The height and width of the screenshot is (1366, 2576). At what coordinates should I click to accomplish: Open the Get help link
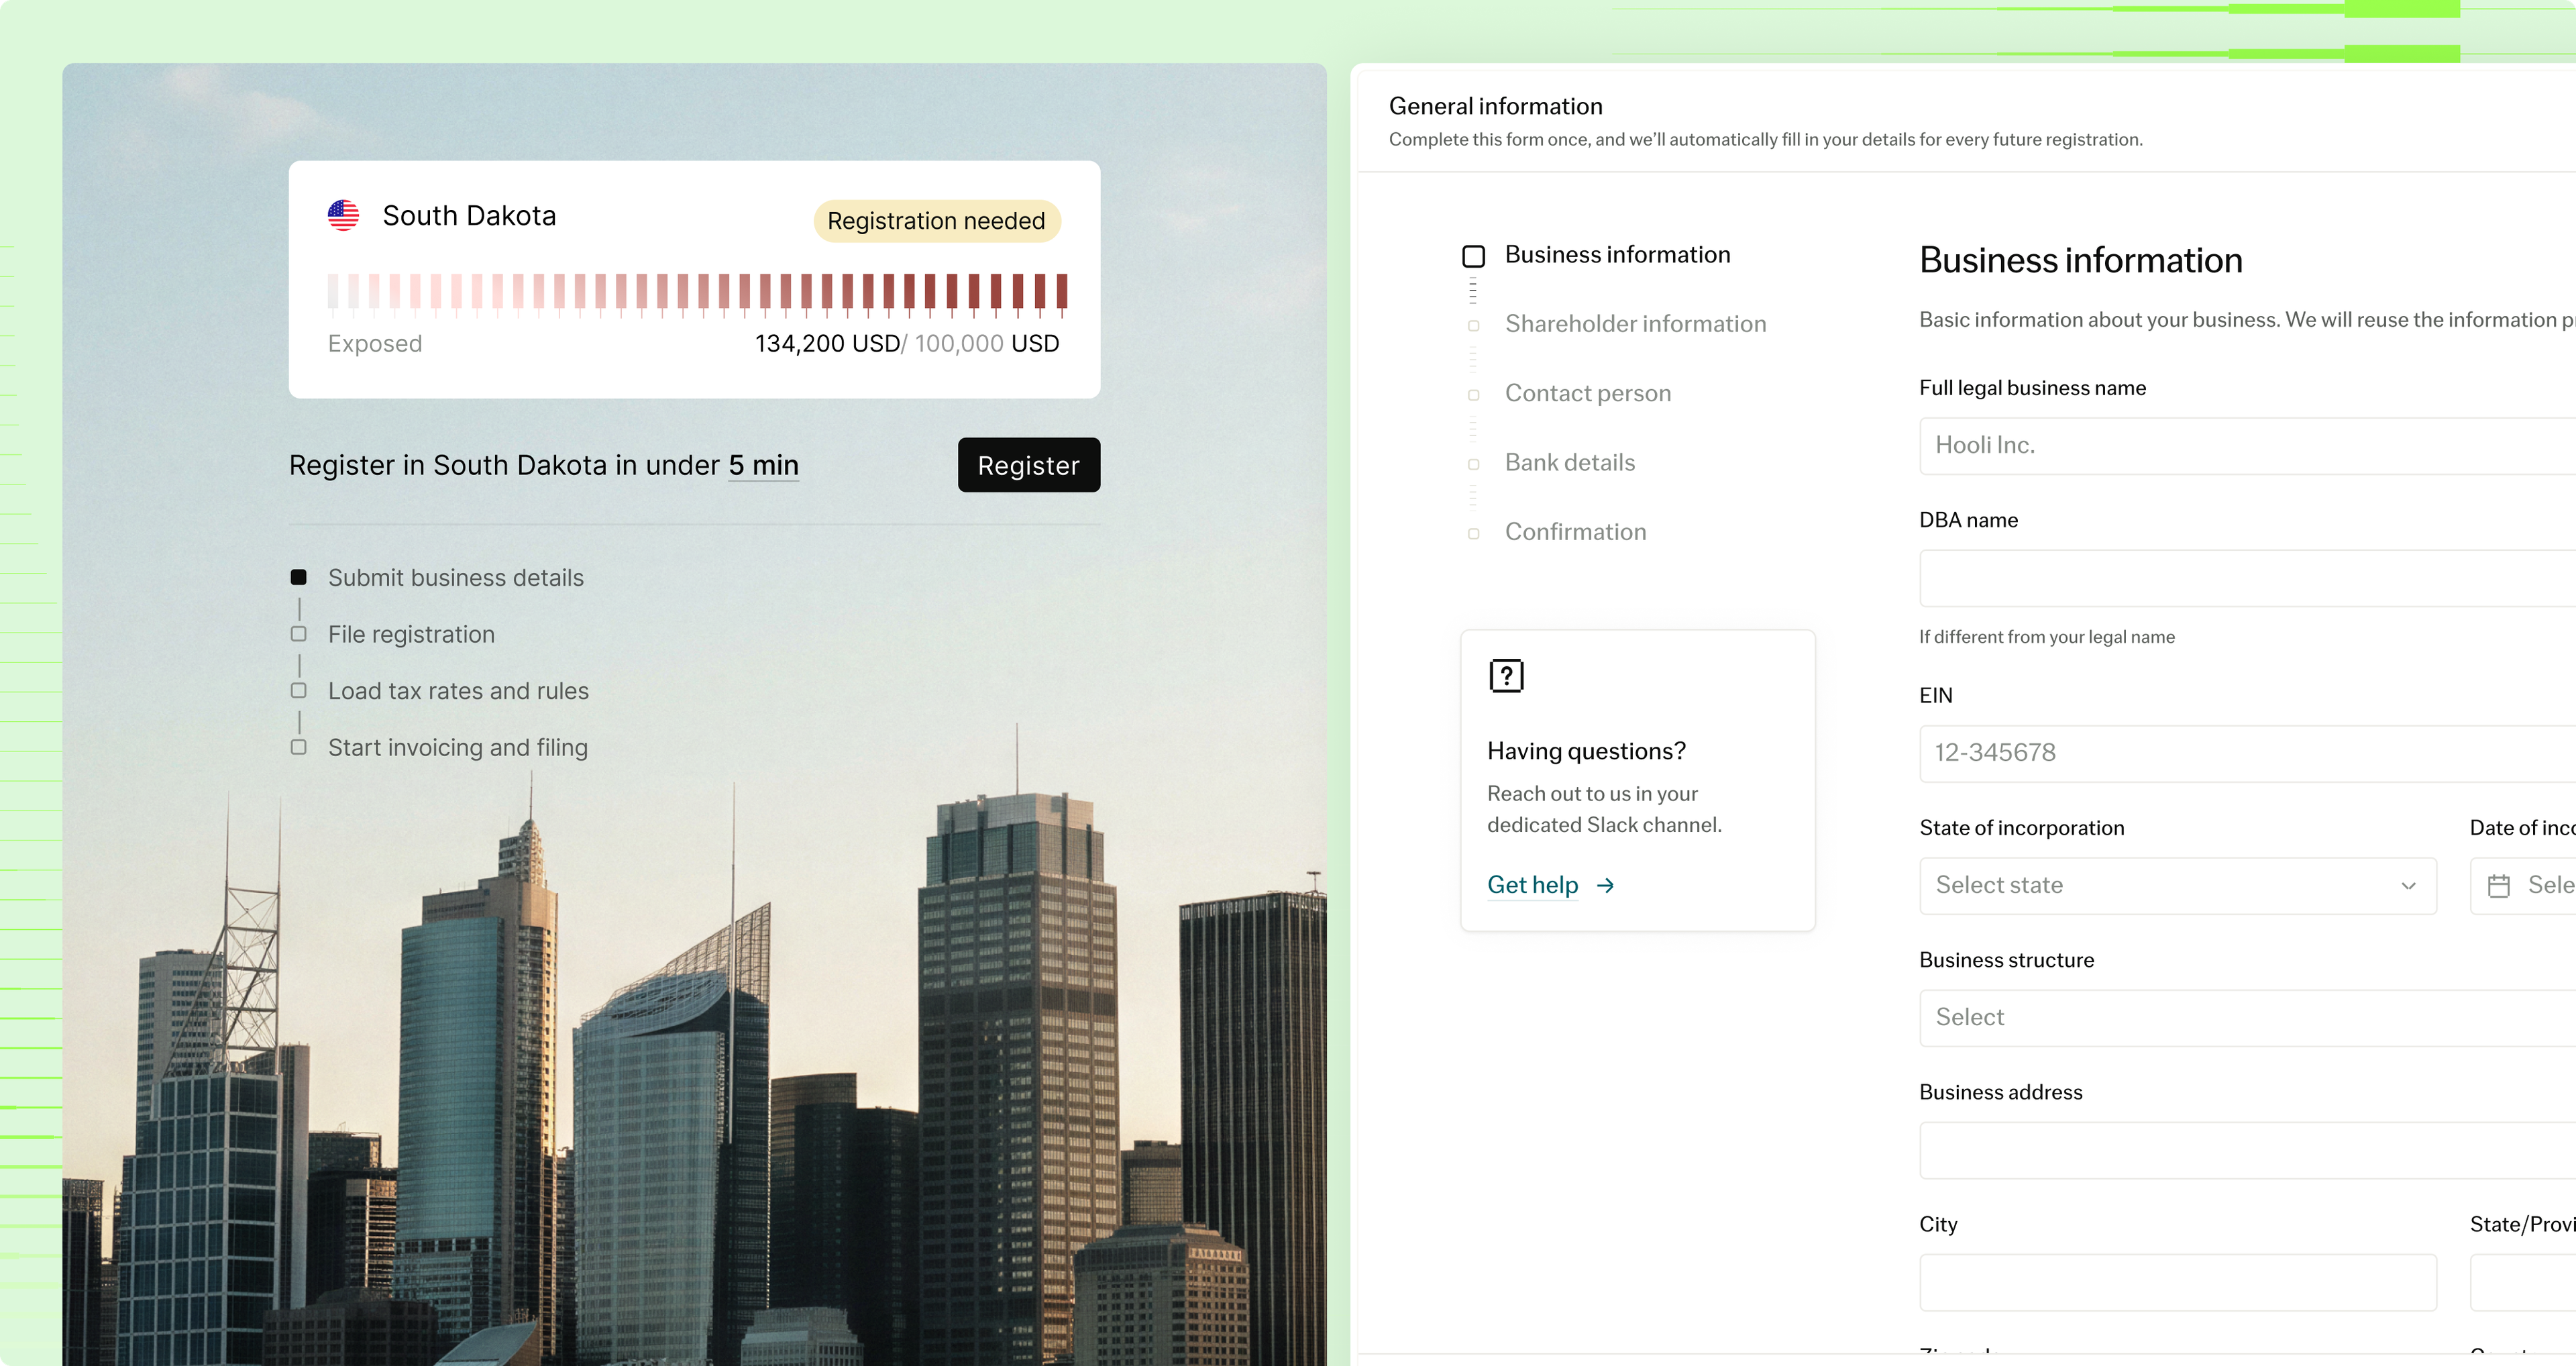[x=1532, y=885]
